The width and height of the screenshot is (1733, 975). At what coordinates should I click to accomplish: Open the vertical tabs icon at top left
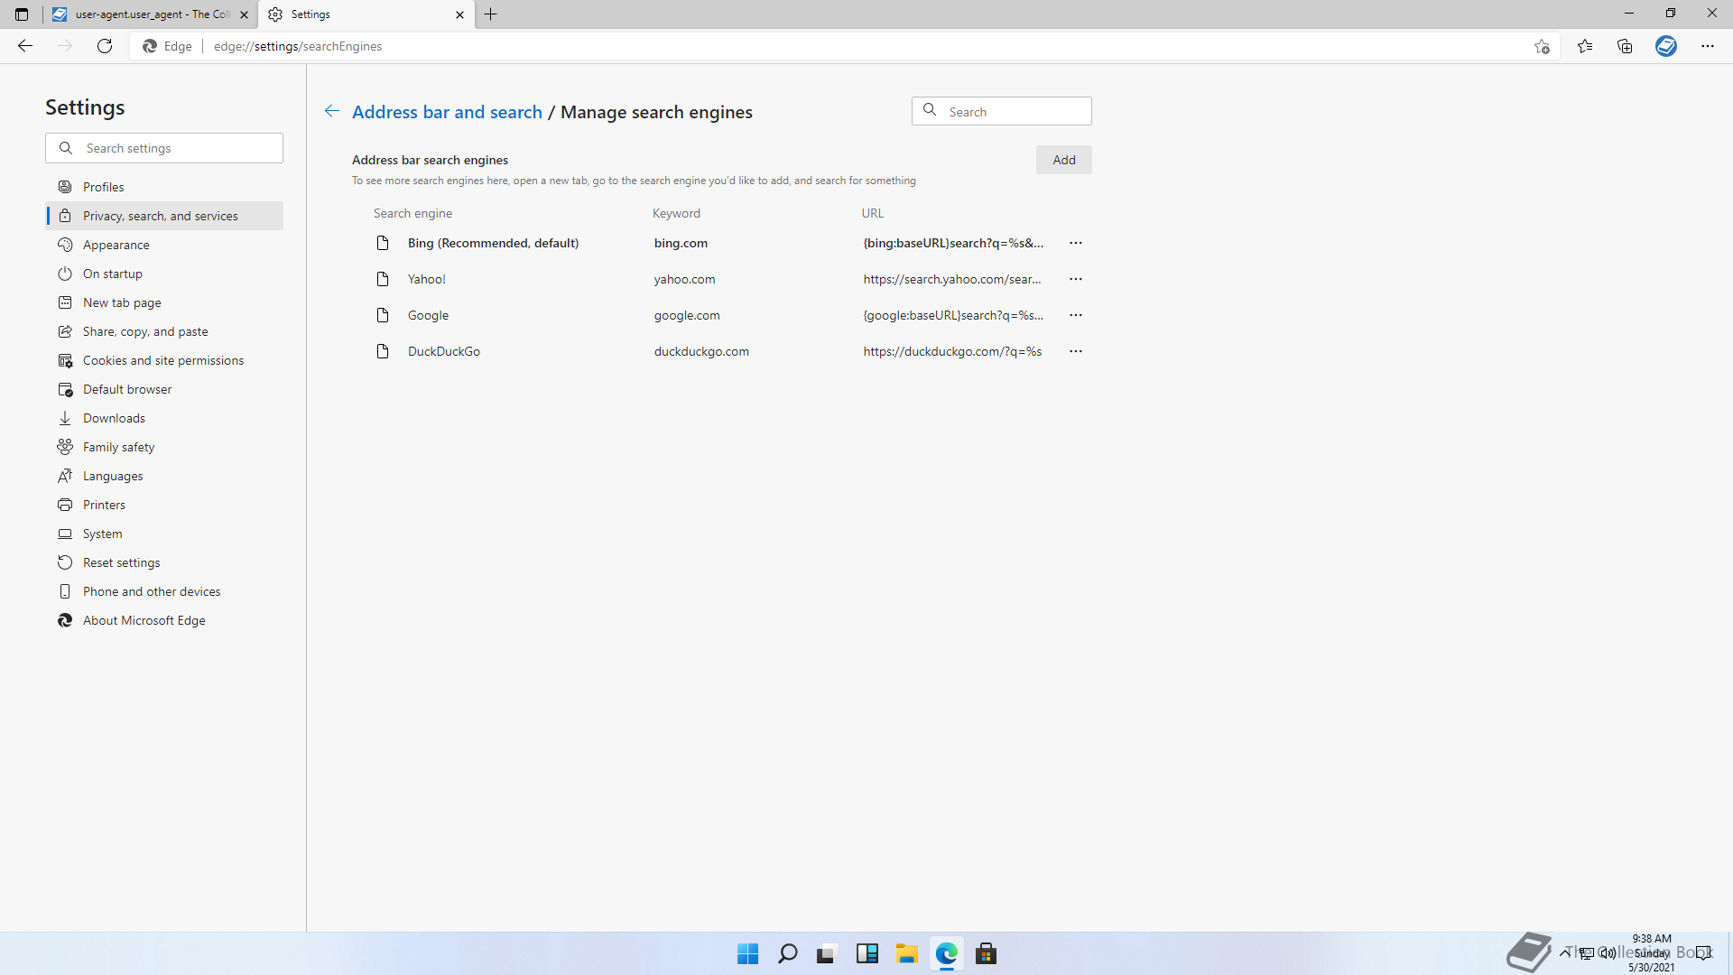pyautogui.click(x=22, y=14)
